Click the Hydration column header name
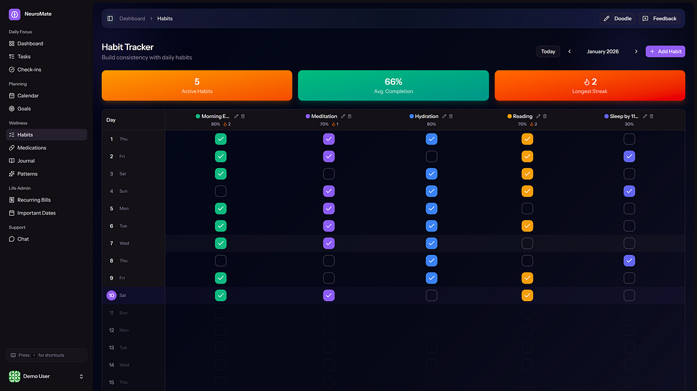The width and height of the screenshot is (697, 391). 427,116
